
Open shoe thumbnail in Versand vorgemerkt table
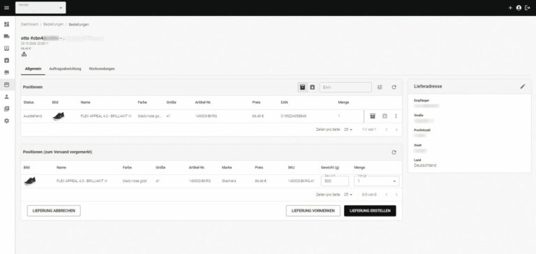[x=30, y=181]
